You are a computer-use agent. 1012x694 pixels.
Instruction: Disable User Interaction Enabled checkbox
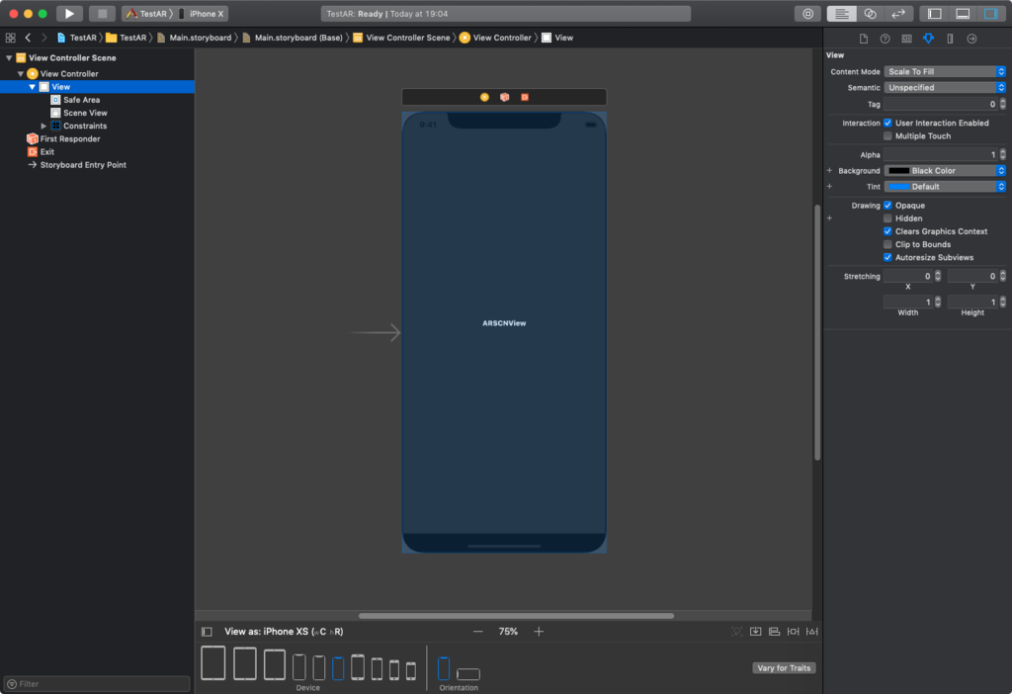pos(887,123)
